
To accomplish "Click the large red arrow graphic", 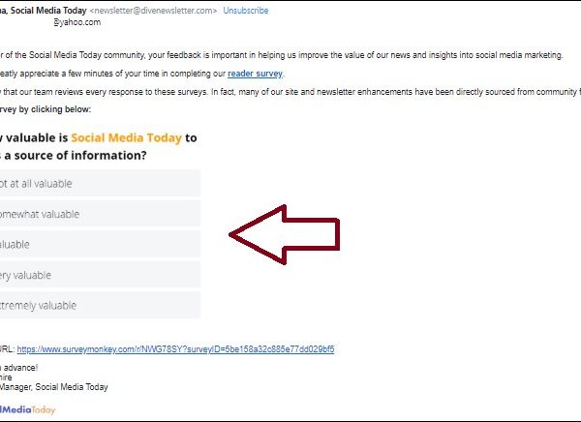I will (285, 233).
